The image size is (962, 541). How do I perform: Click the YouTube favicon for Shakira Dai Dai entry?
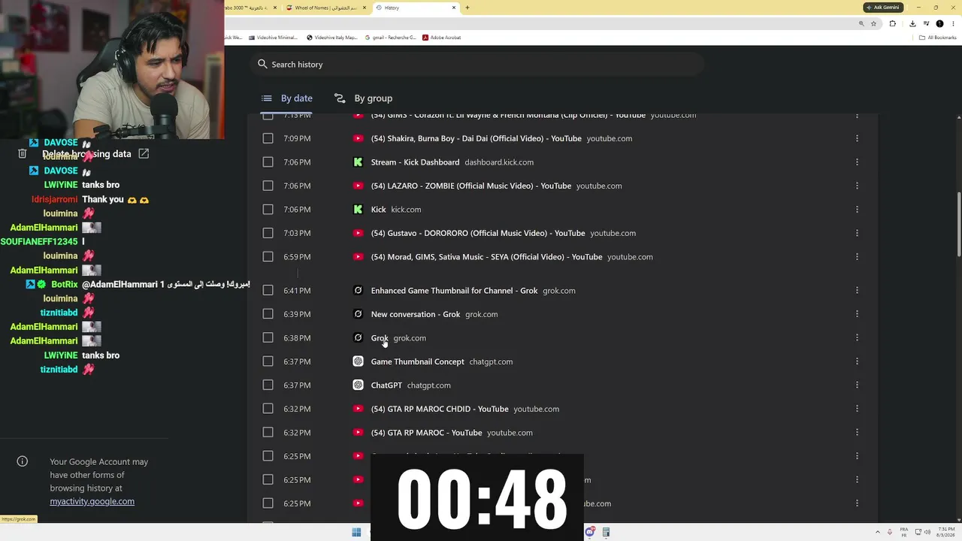pyautogui.click(x=358, y=138)
